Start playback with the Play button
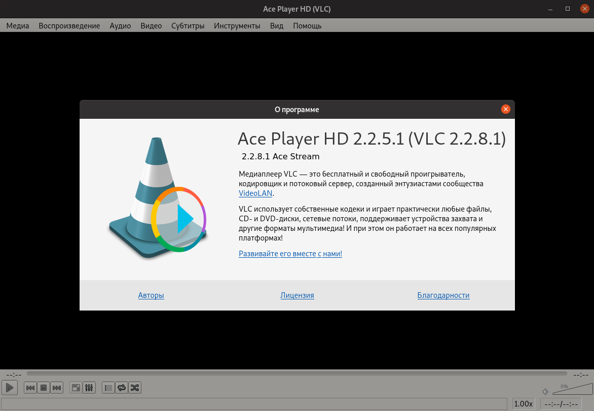This screenshot has width=594, height=411. (10, 388)
